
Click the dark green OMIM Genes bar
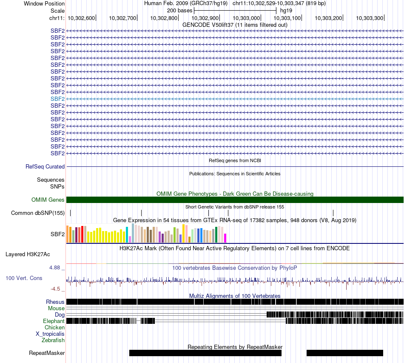tap(235, 200)
